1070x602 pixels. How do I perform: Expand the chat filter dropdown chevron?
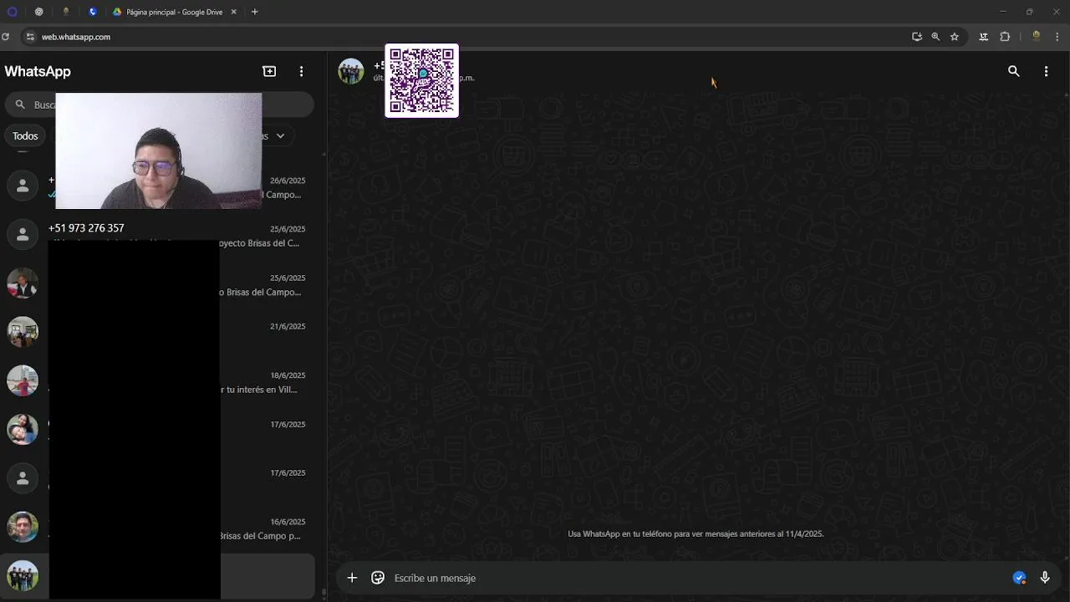pos(280,135)
